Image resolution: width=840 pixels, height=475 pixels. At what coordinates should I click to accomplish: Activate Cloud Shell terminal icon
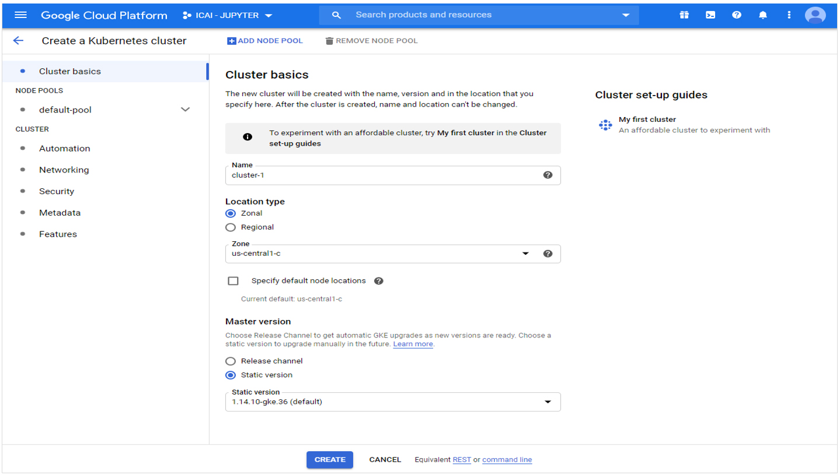tap(710, 15)
